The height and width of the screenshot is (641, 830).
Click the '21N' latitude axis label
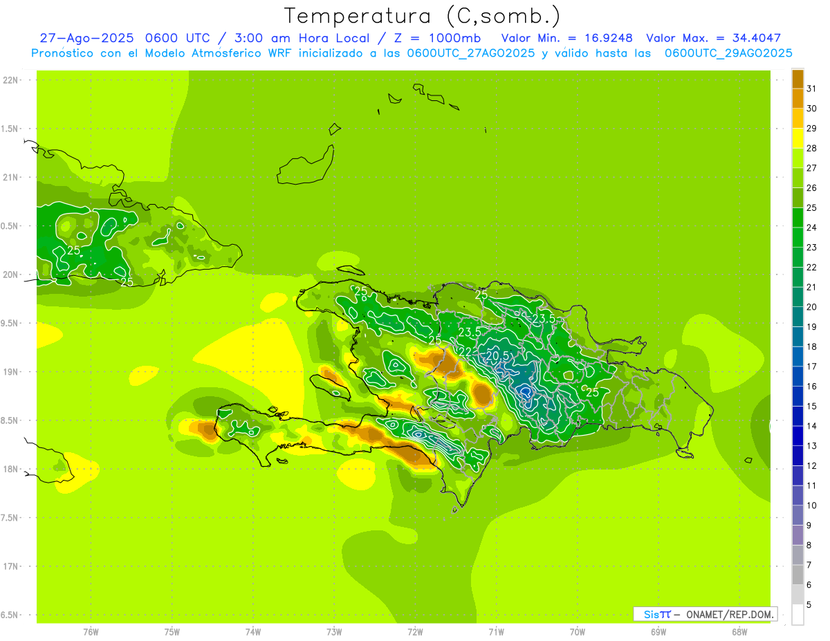tap(10, 178)
